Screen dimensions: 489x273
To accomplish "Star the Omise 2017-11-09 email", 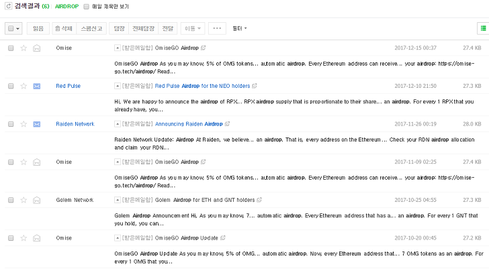I will [24, 162].
